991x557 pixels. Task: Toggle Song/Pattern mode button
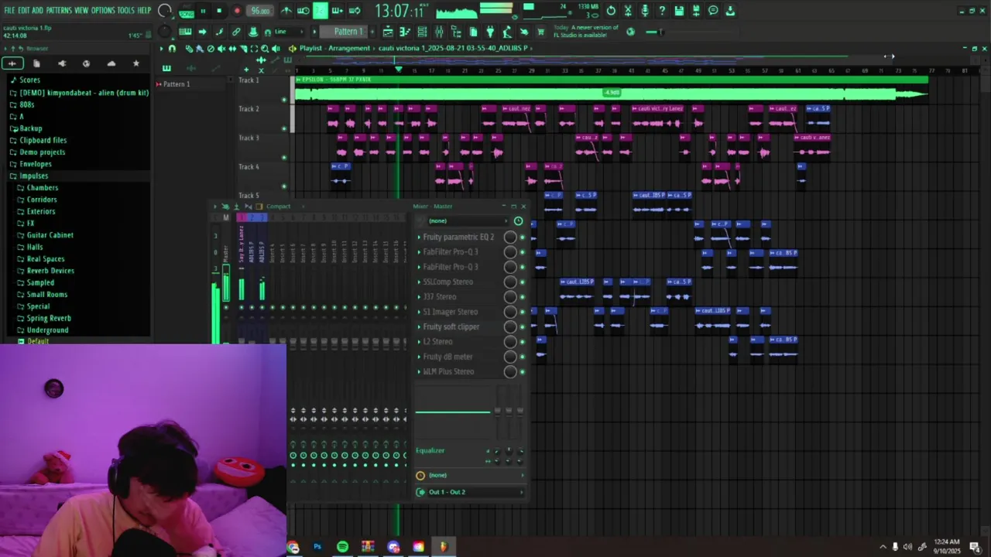click(186, 11)
